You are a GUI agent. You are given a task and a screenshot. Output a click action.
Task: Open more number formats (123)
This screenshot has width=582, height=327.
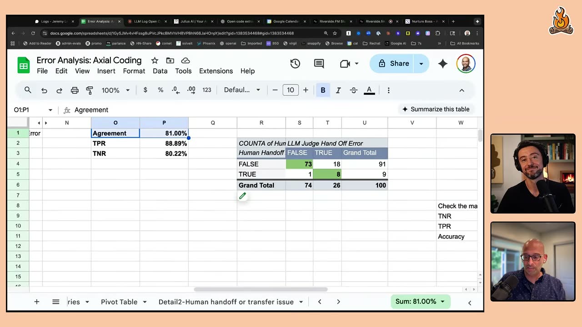click(207, 90)
